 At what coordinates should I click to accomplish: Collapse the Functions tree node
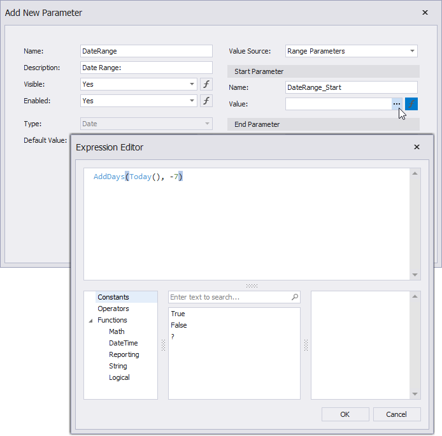[x=90, y=321]
